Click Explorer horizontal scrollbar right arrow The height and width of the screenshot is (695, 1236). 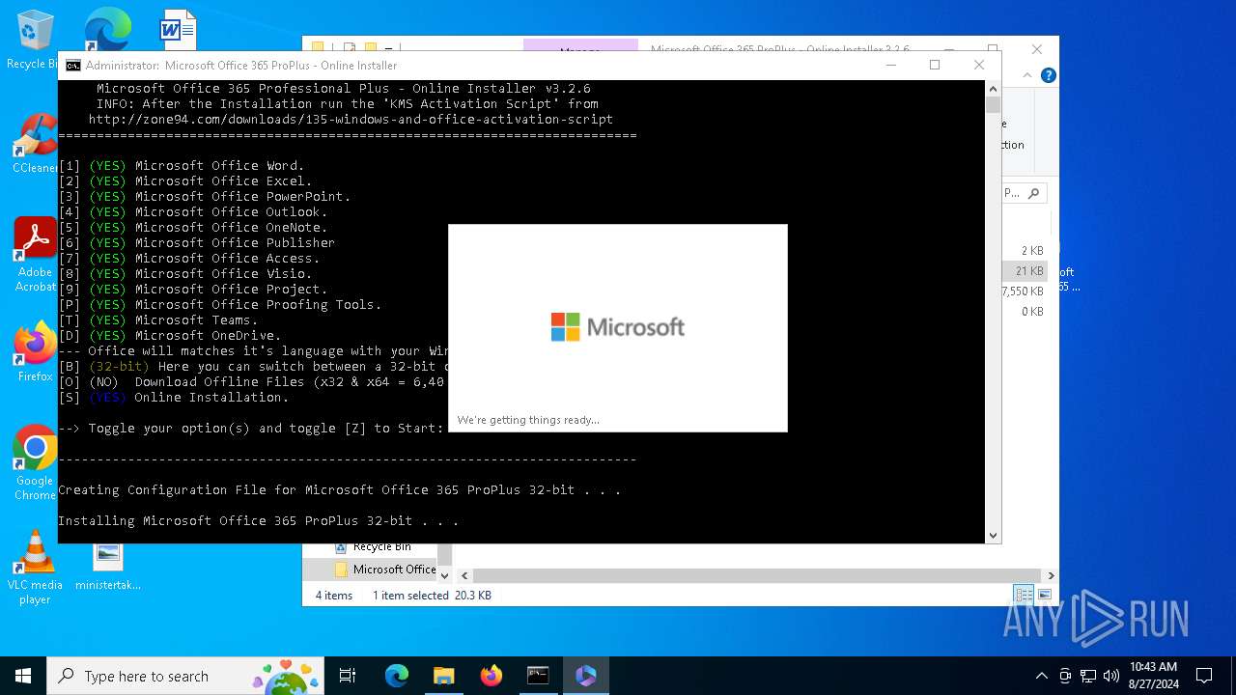[1051, 575]
